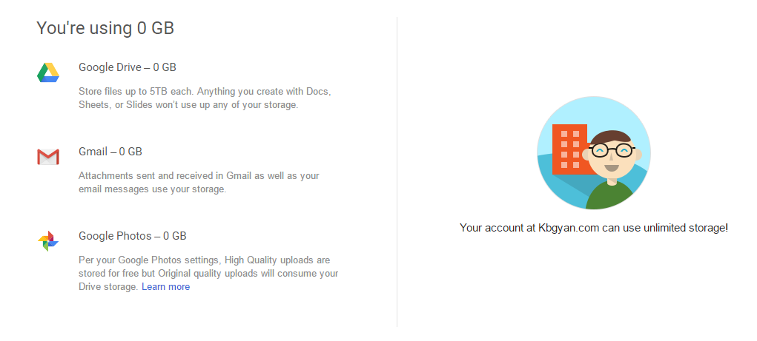Image resolution: width=757 pixels, height=341 pixels.
Task: Click the "You're using 0 GB" heading
Action: [x=105, y=29]
